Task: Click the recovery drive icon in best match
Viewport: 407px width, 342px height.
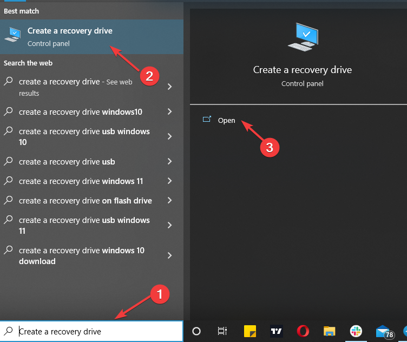Action: 12,35
